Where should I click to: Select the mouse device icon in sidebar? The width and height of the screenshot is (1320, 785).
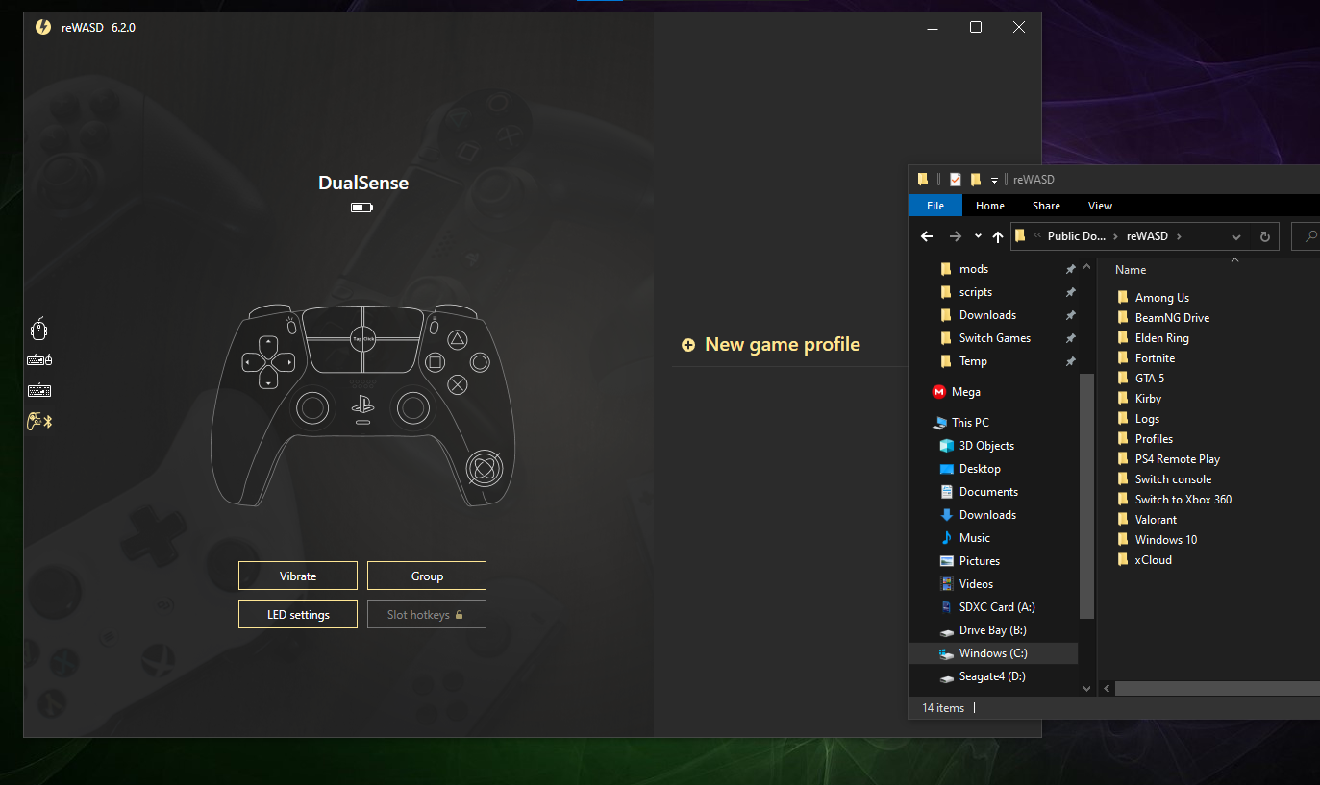[38, 330]
